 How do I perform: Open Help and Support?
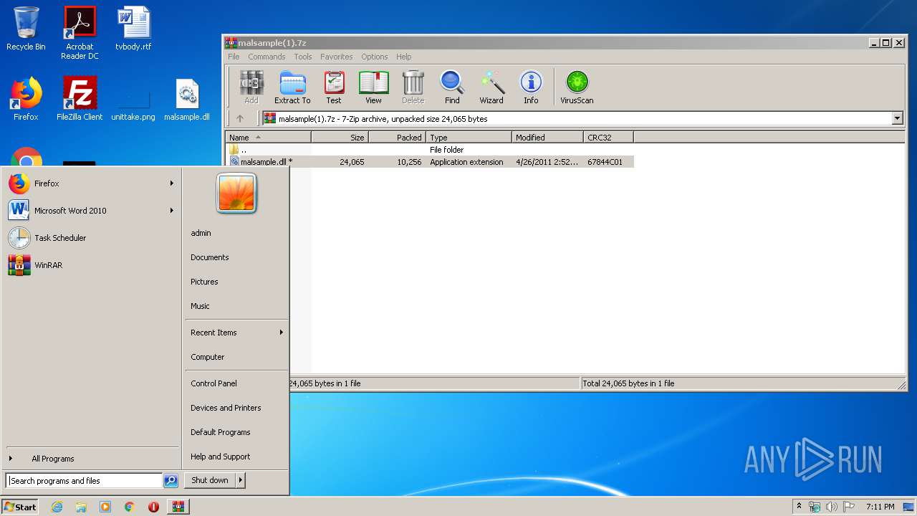click(x=220, y=457)
